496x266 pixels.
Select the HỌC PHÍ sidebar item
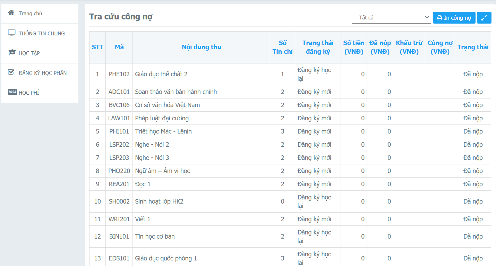(29, 93)
